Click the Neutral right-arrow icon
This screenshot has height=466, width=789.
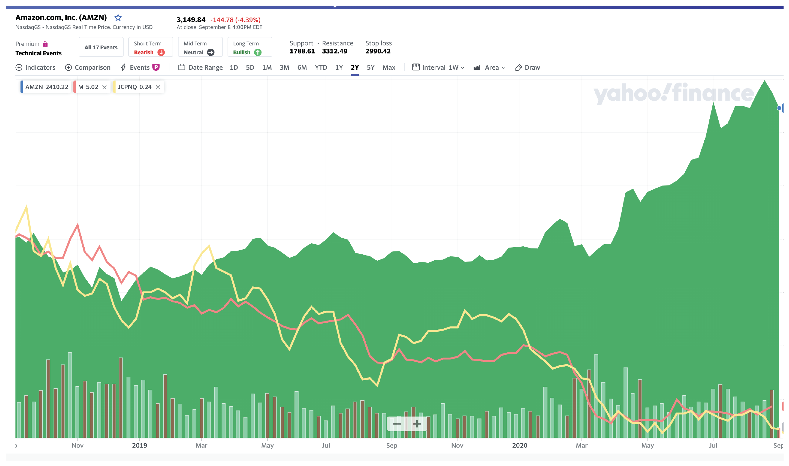pos(211,53)
